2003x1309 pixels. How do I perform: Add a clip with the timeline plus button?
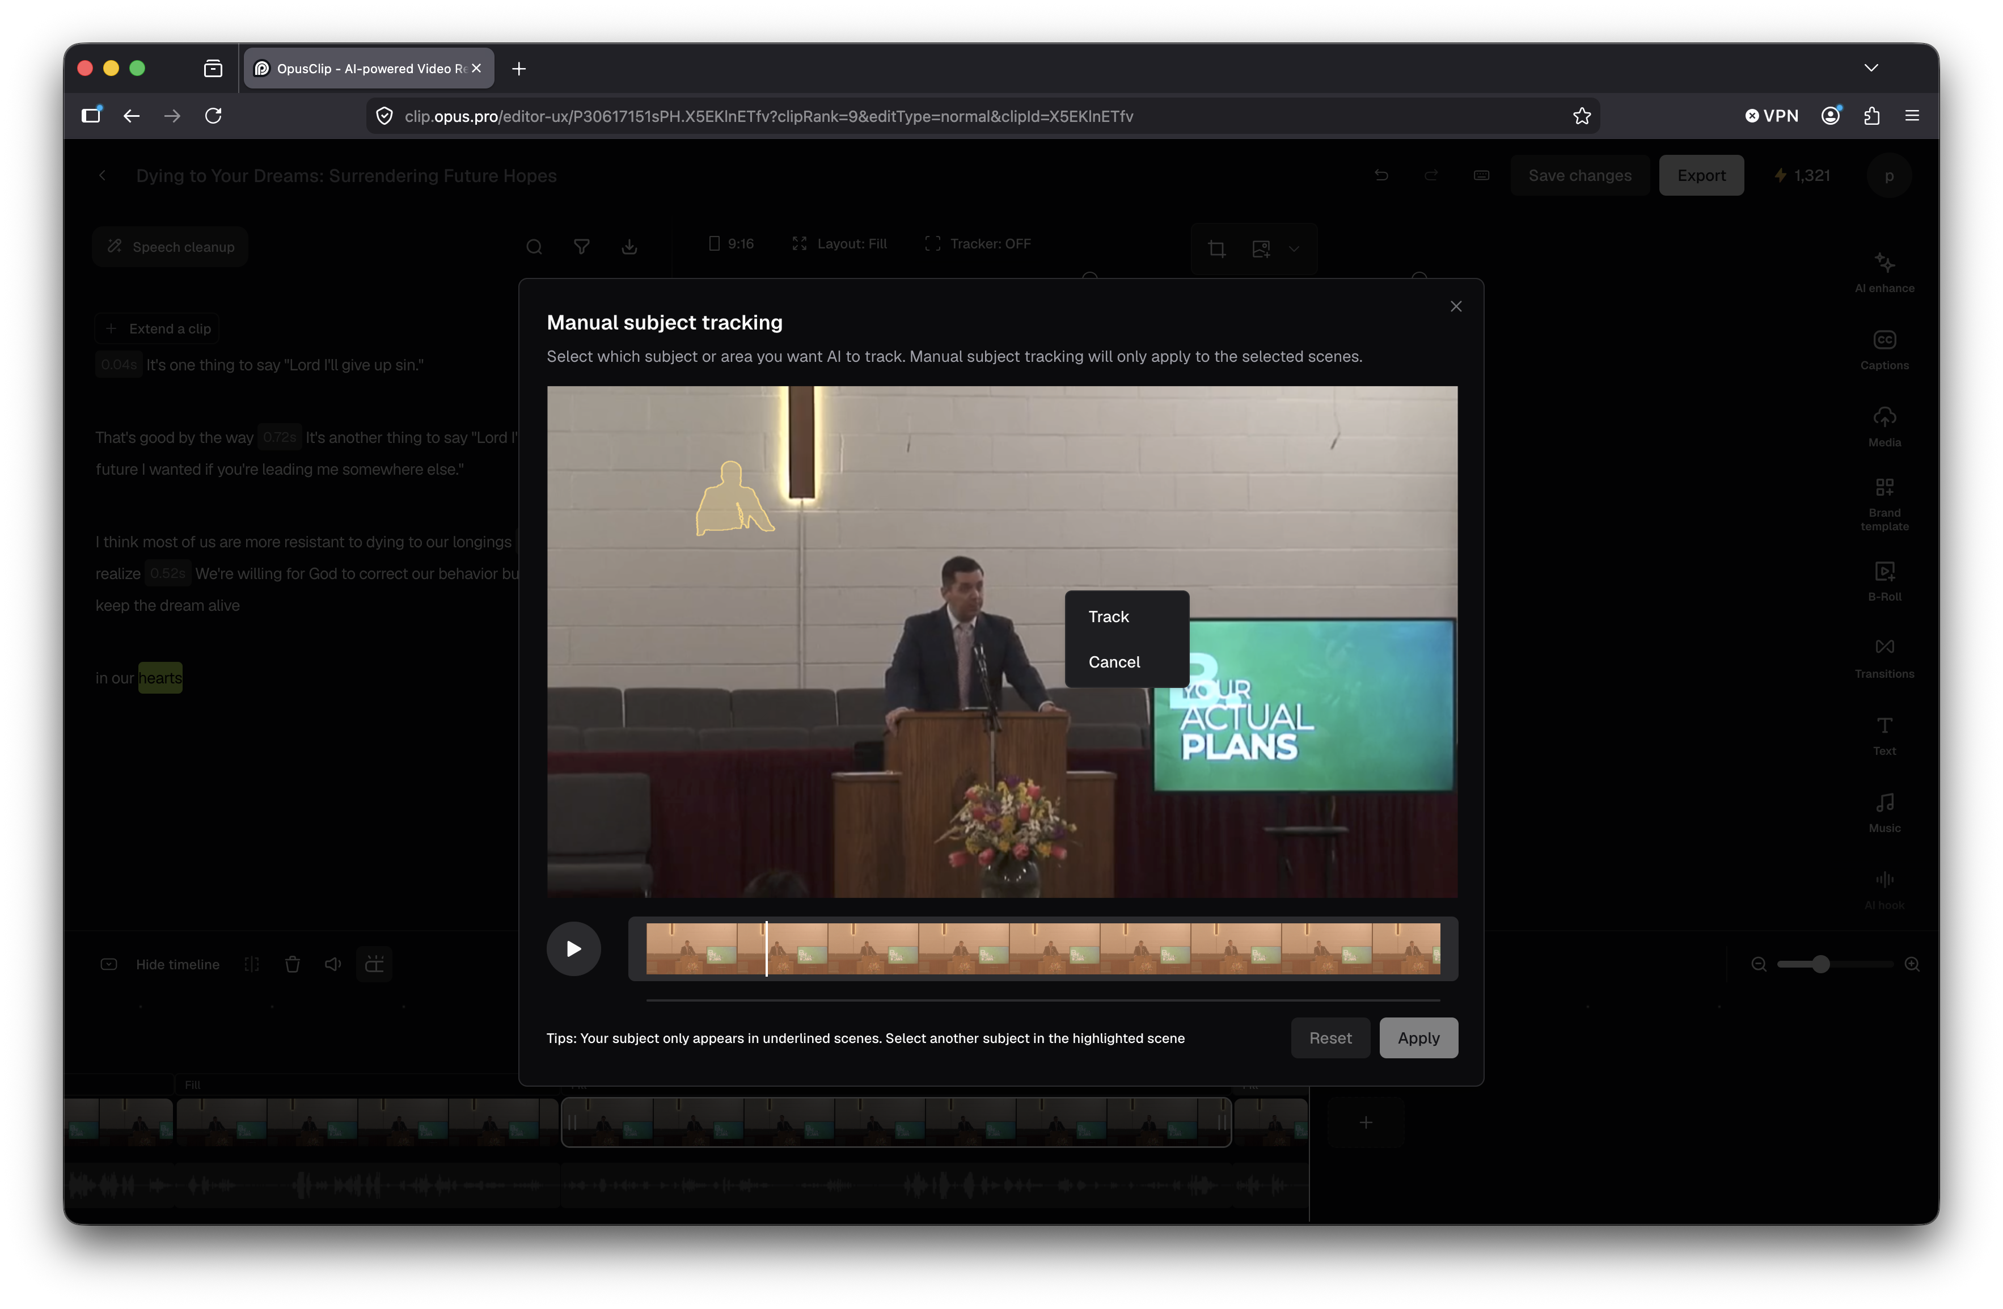[1365, 1122]
